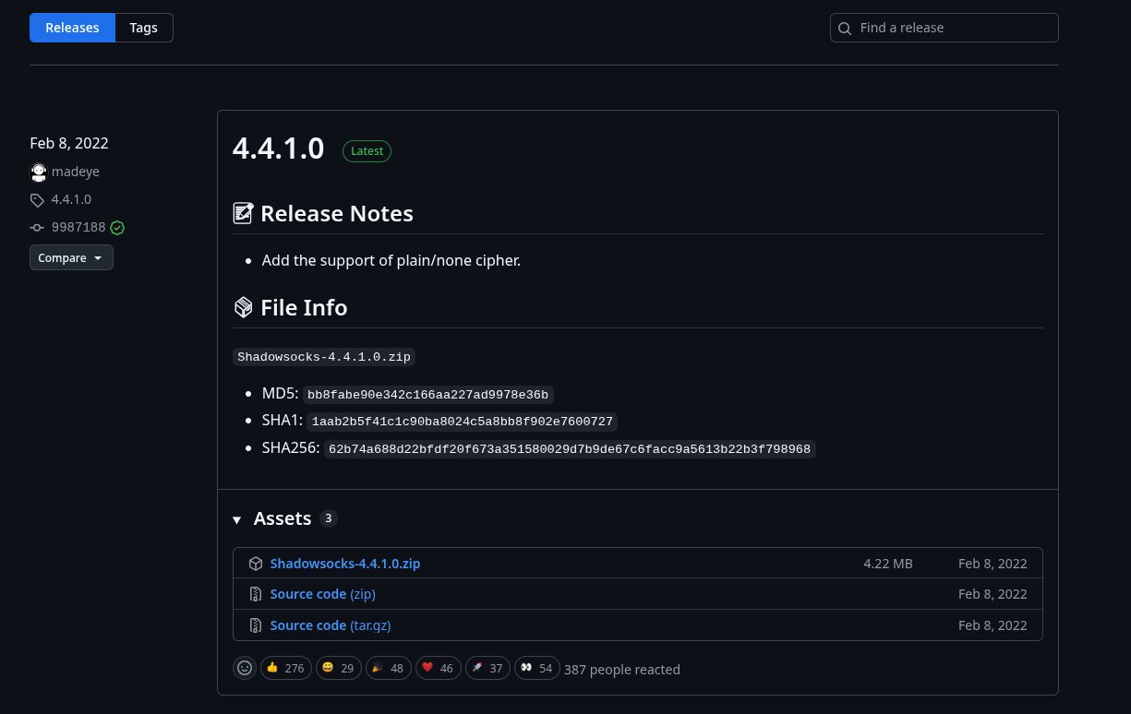Toggle the laugh reaction 29
The image size is (1131, 714).
[x=338, y=668]
